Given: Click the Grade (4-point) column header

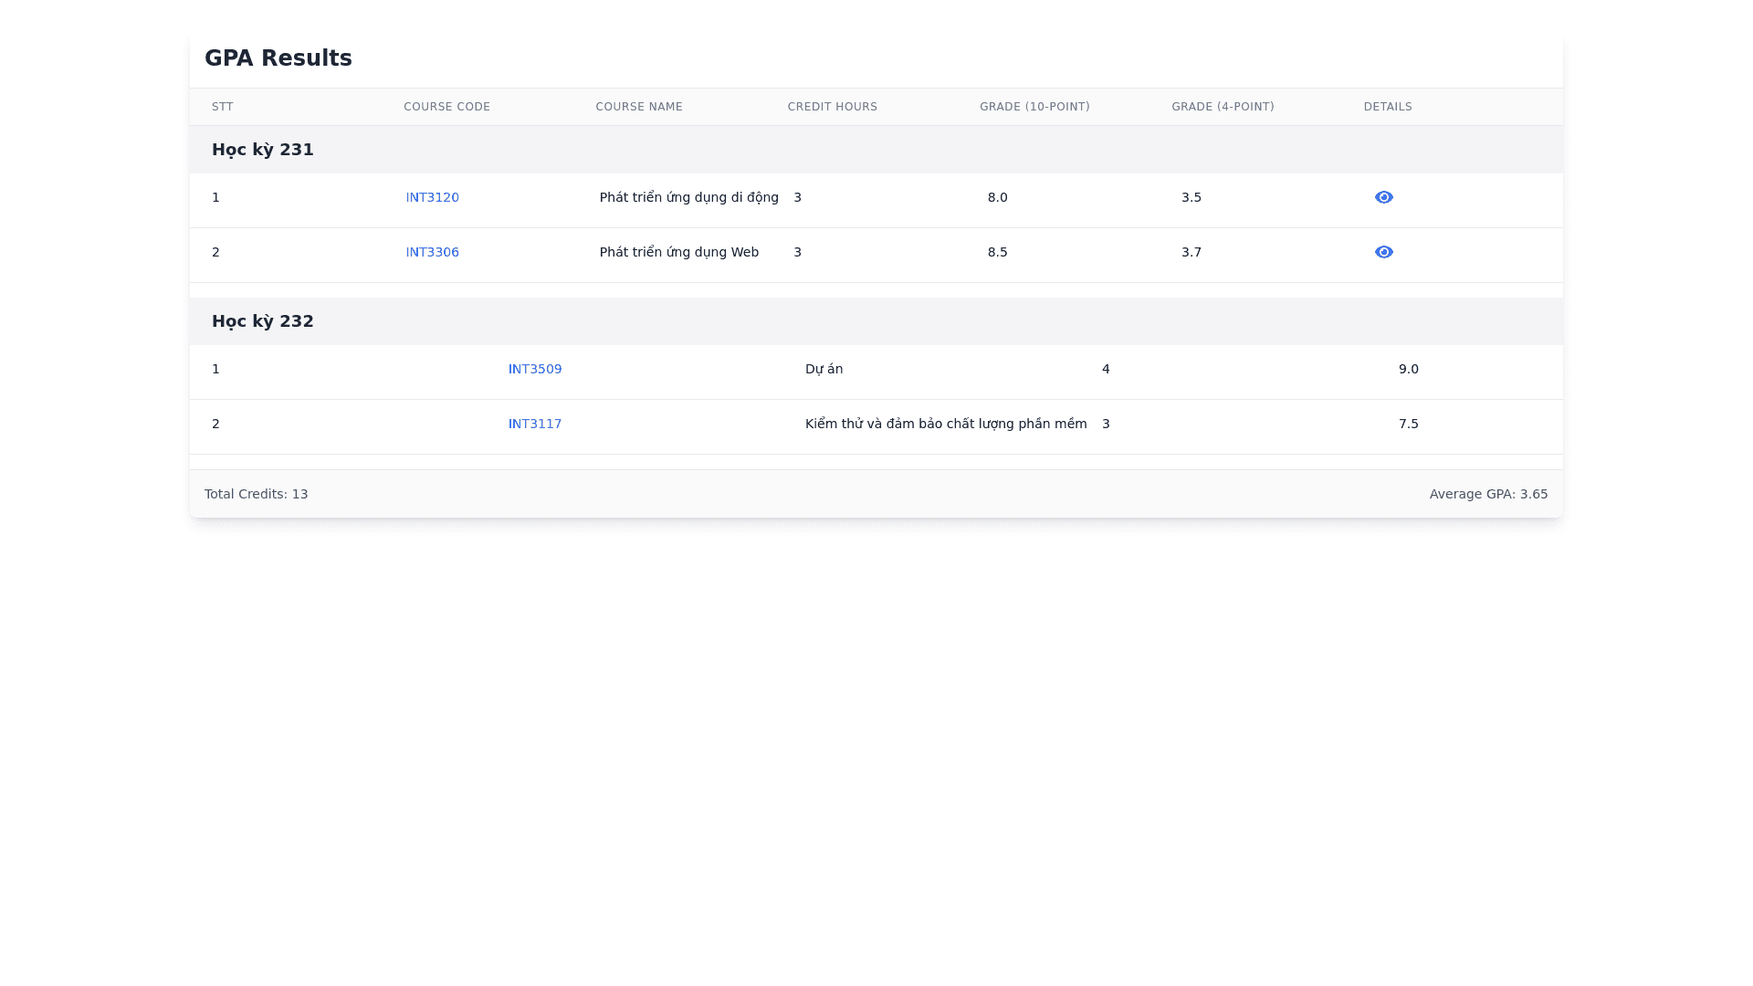Looking at the screenshot, I should tap(1223, 107).
